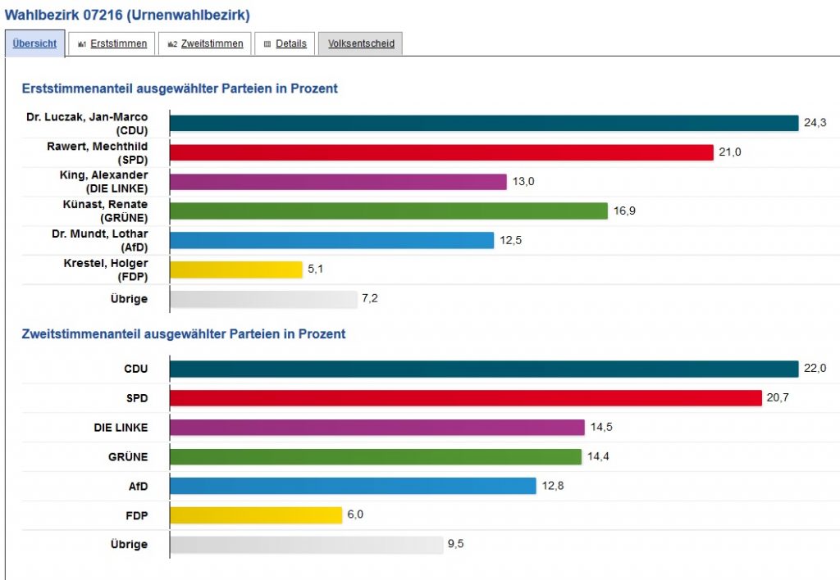Click the value 24,3 for Luczak
Screen dimensions: 840x580
(x=815, y=123)
